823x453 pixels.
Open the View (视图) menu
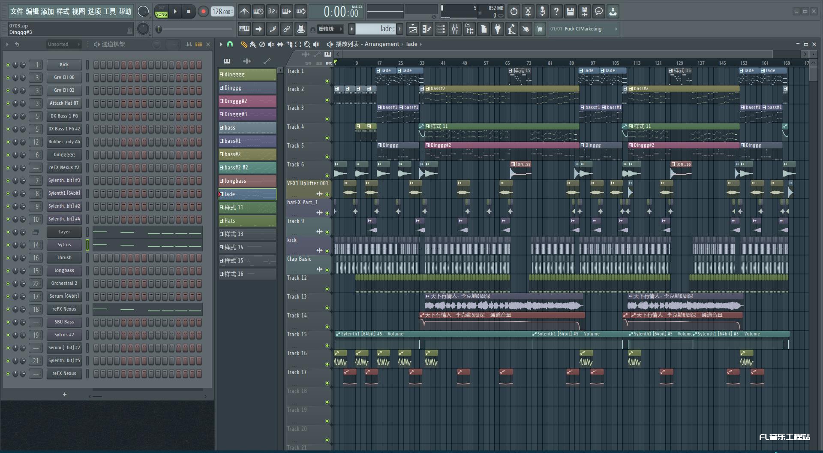coord(78,12)
